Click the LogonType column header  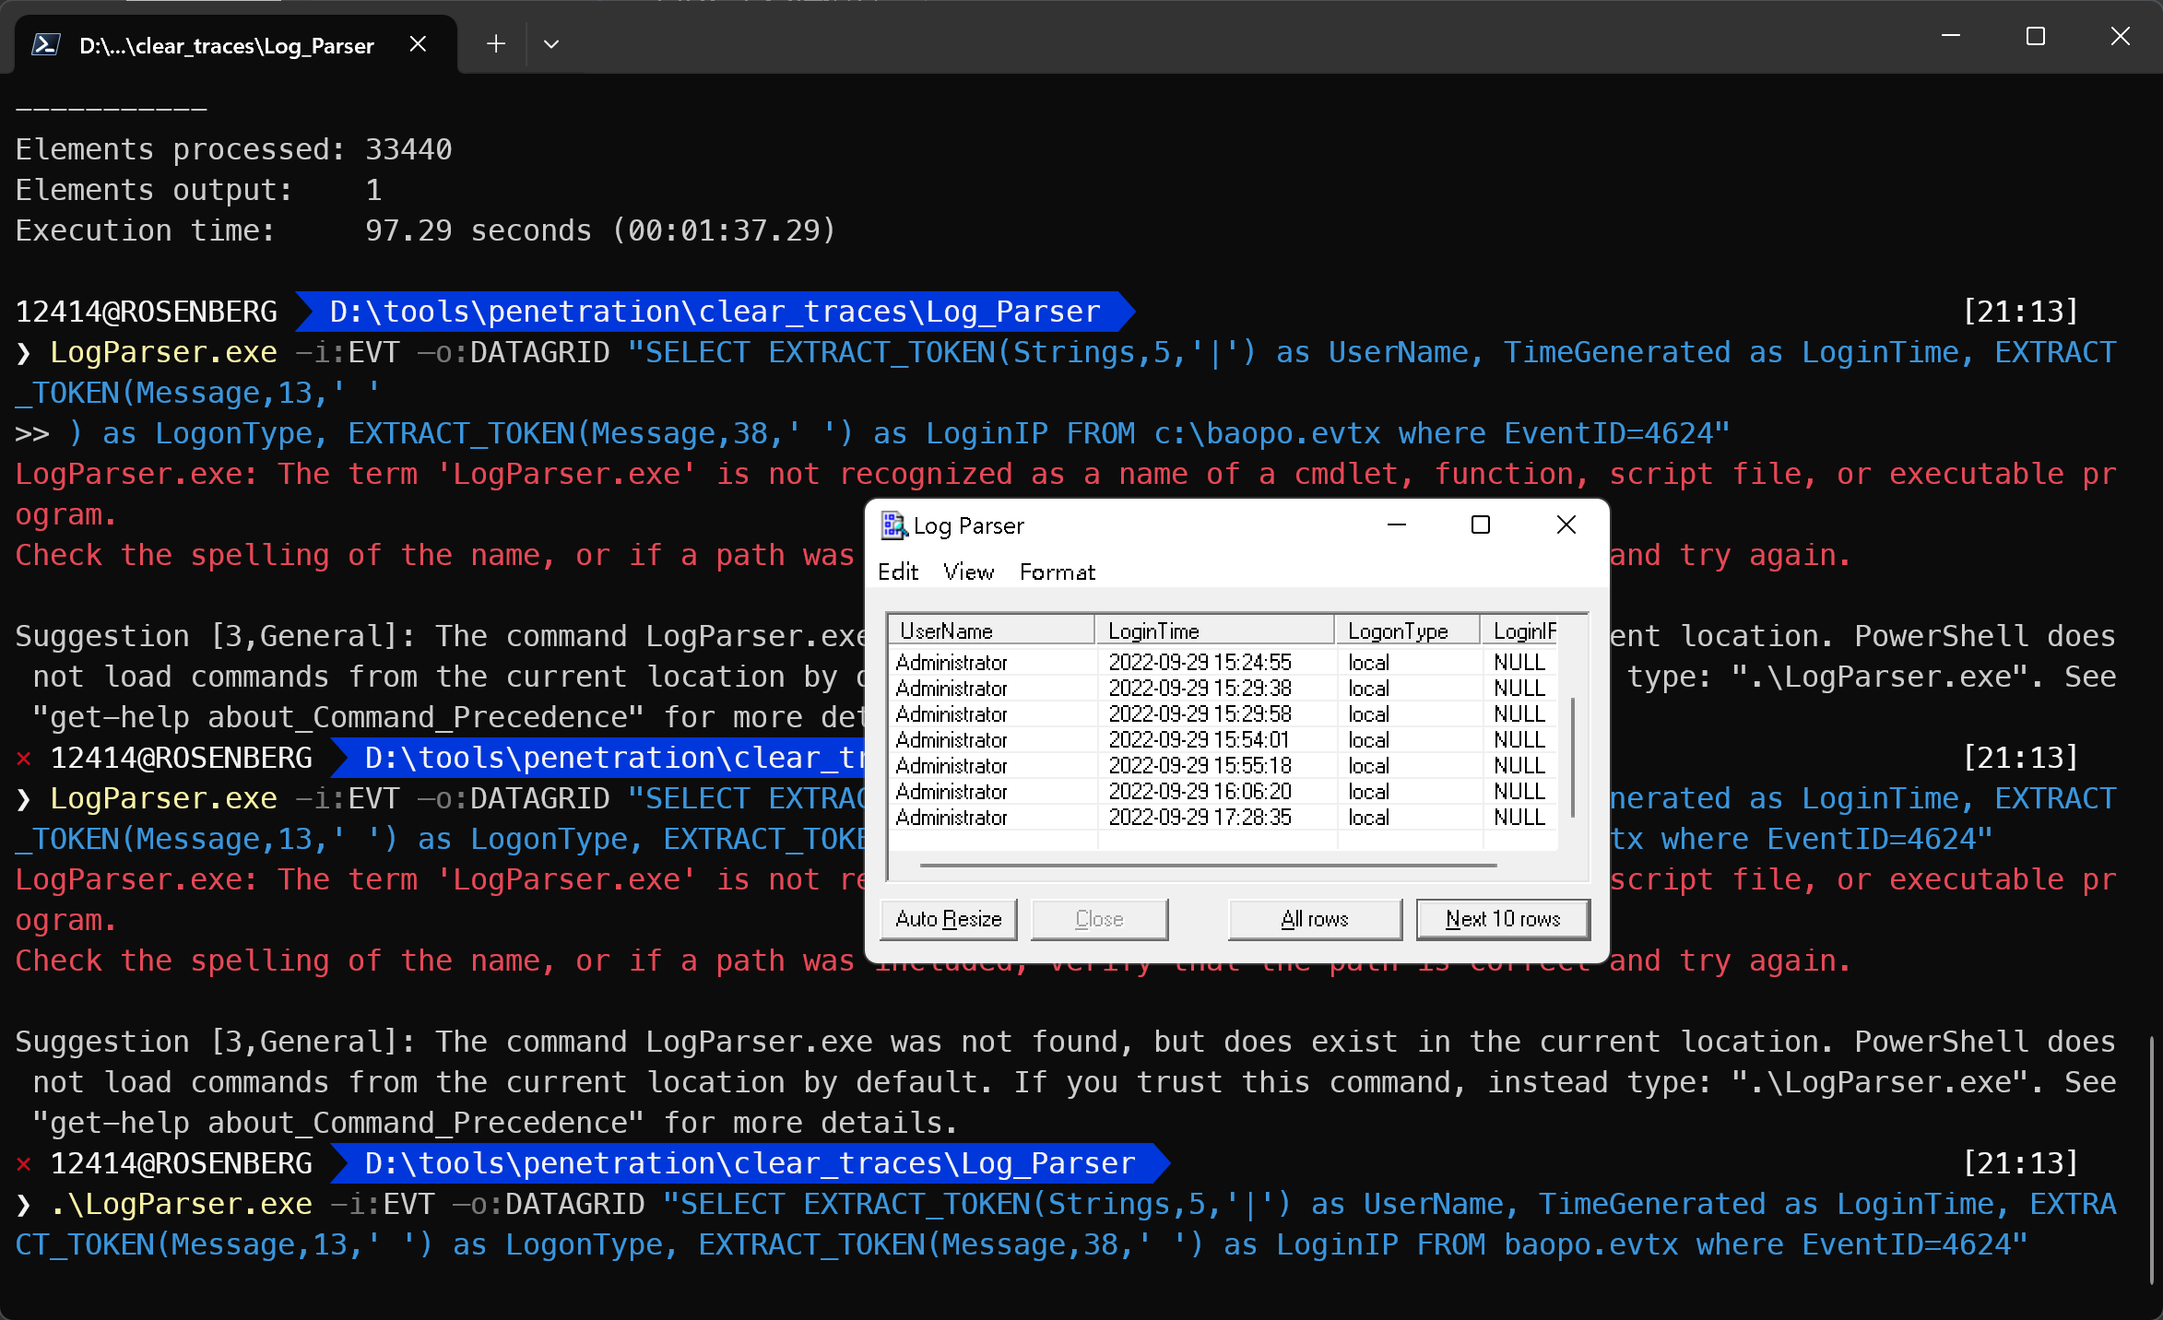[1406, 631]
